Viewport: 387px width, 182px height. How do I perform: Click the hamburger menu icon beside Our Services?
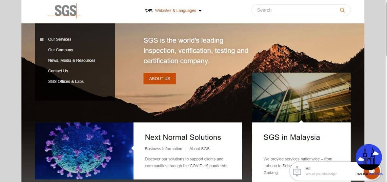point(42,40)
